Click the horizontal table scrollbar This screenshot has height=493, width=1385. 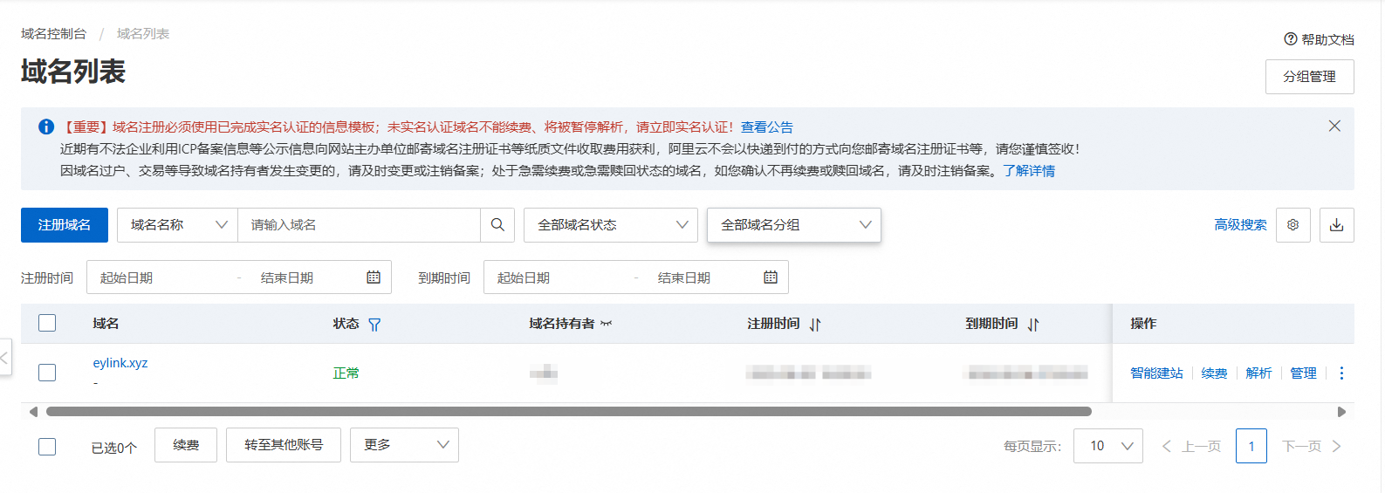[x=567, y=412]
